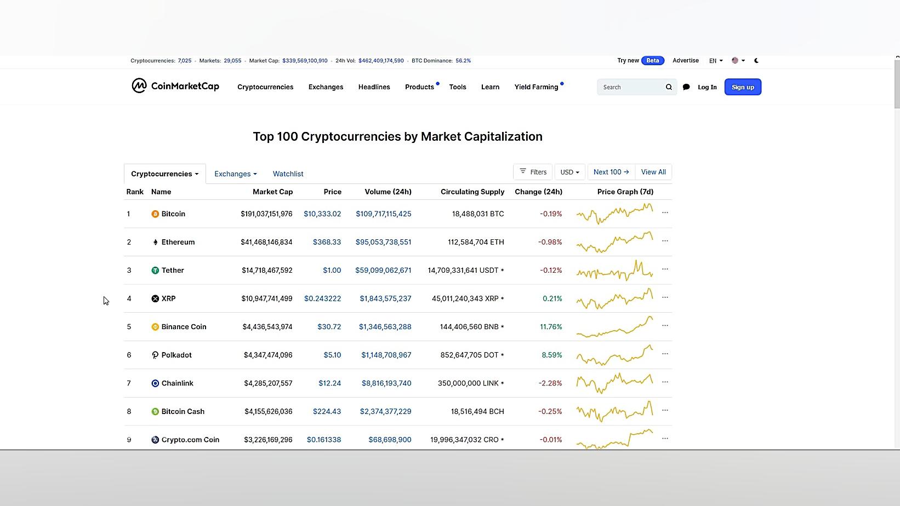Click the Ethereum coin icon

155,242
